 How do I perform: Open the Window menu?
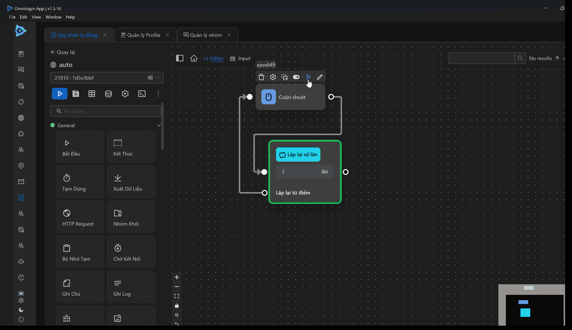pos(53,17)
